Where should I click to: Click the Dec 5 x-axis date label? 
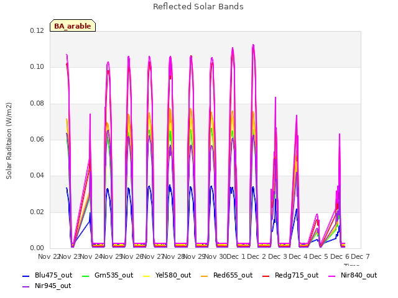tap(319, 256)
